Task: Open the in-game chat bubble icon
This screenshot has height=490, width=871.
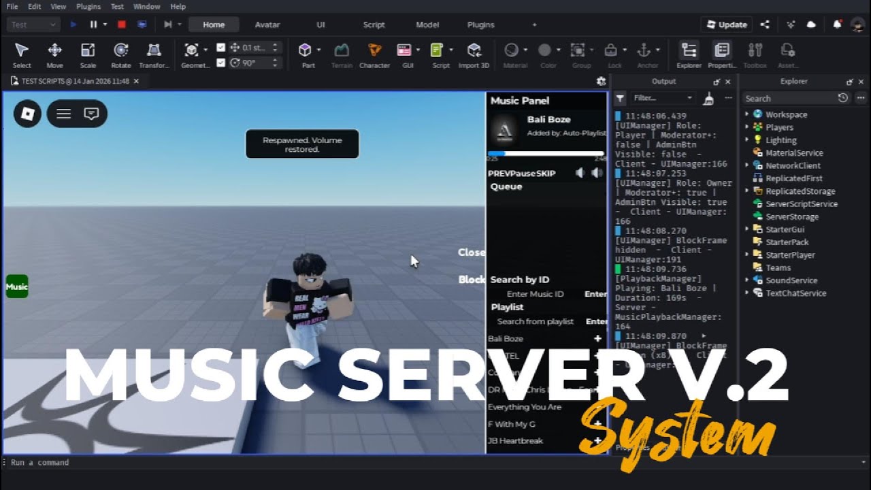Action: pos(91,114)
